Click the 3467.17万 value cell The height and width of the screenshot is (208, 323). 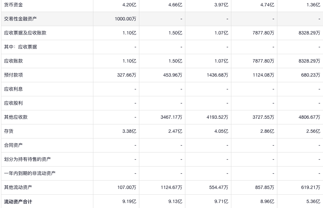(171, 117)
